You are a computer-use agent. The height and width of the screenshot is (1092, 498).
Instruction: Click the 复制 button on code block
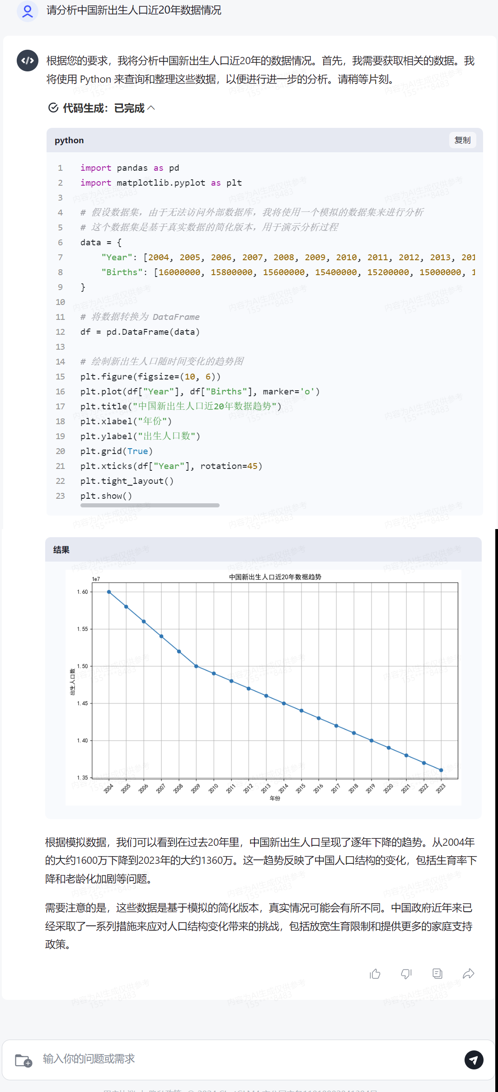[462, 140]
